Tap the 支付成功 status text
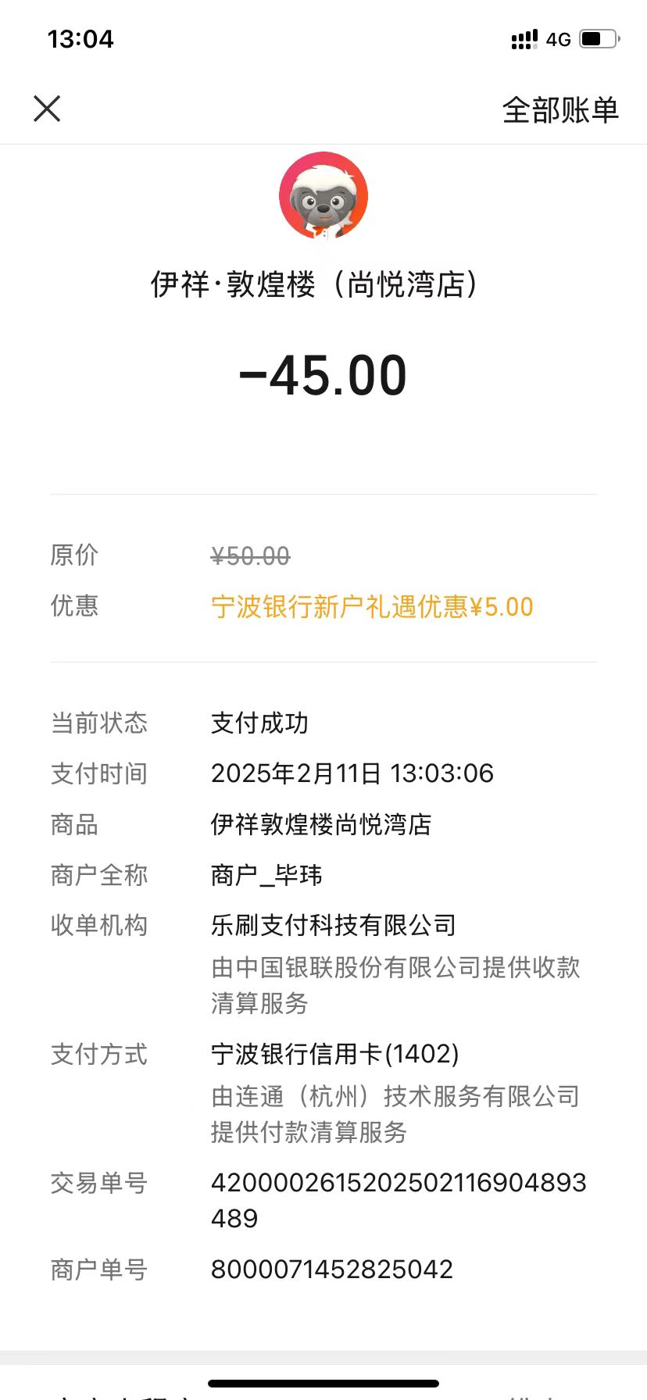This screenshot has width=647, height=1400. click(x=259, y=723)
